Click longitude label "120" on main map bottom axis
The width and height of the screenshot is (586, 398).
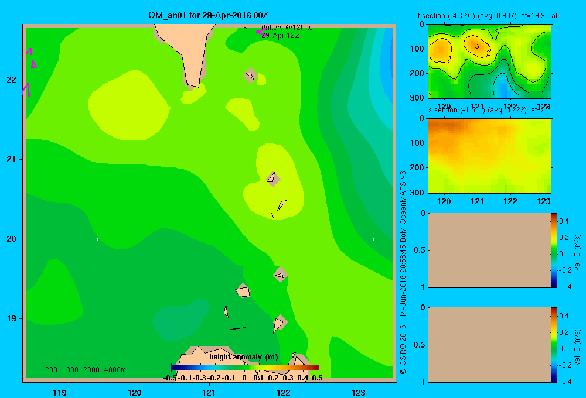[x=135, y=392]
